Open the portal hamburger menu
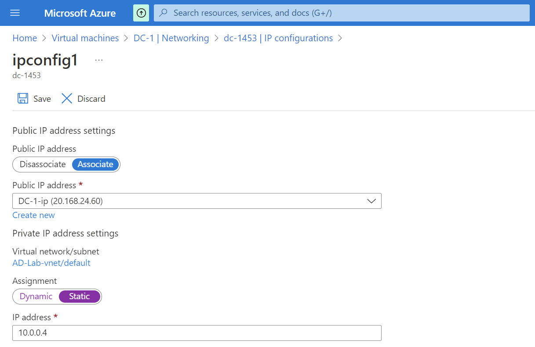535x347 pixels. pos(15,13)
